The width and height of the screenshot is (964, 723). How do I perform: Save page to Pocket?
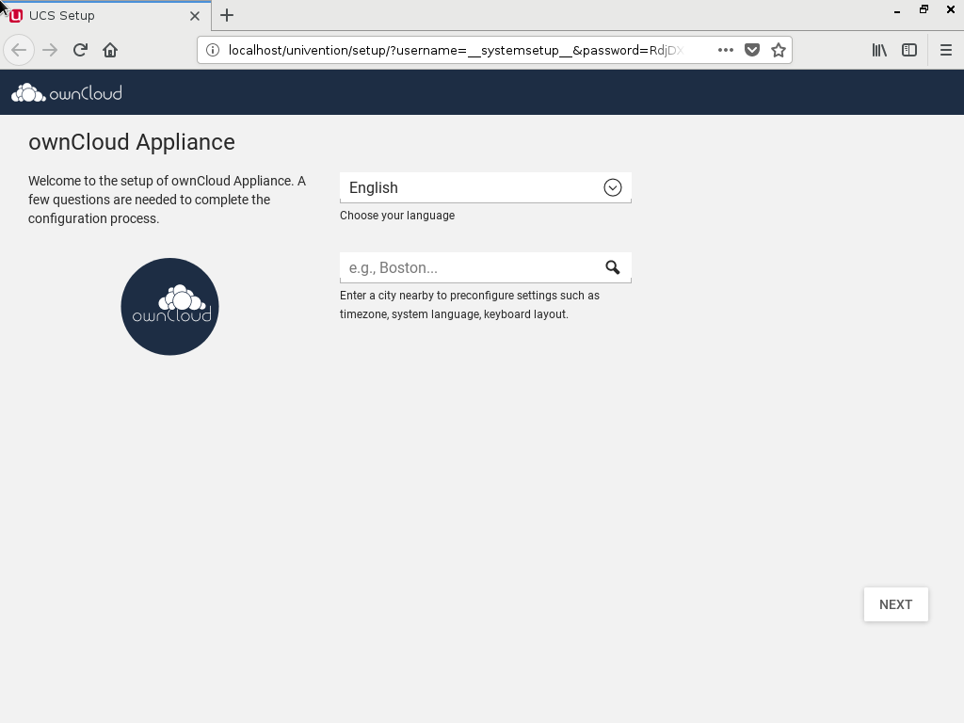click(x=752, y=50)
